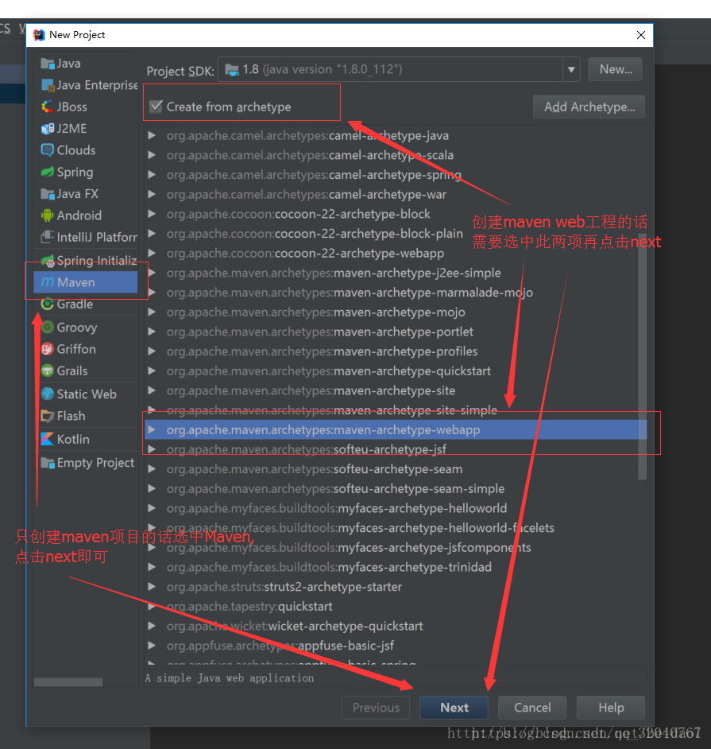The width and height of the screenshot is (711, 749).
Task: Select Kotlin project type label
Action: pyautogui.click(x=73, y=440)
